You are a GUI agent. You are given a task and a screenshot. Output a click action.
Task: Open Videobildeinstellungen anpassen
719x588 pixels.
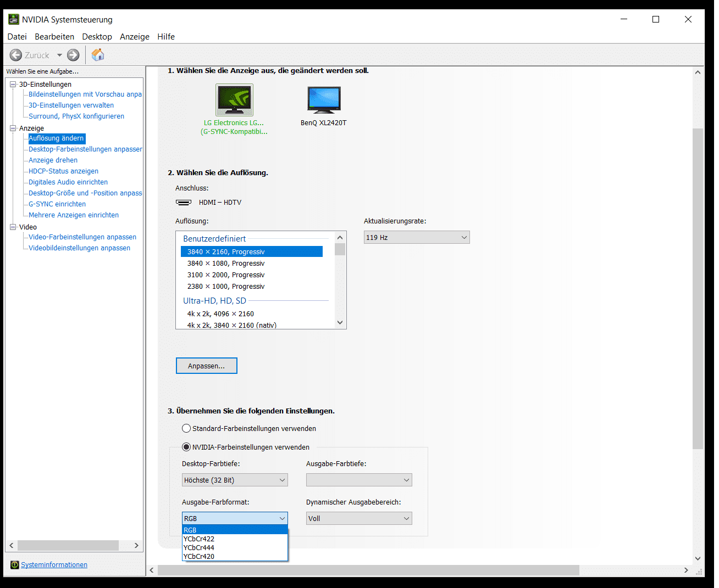point(79,248)
